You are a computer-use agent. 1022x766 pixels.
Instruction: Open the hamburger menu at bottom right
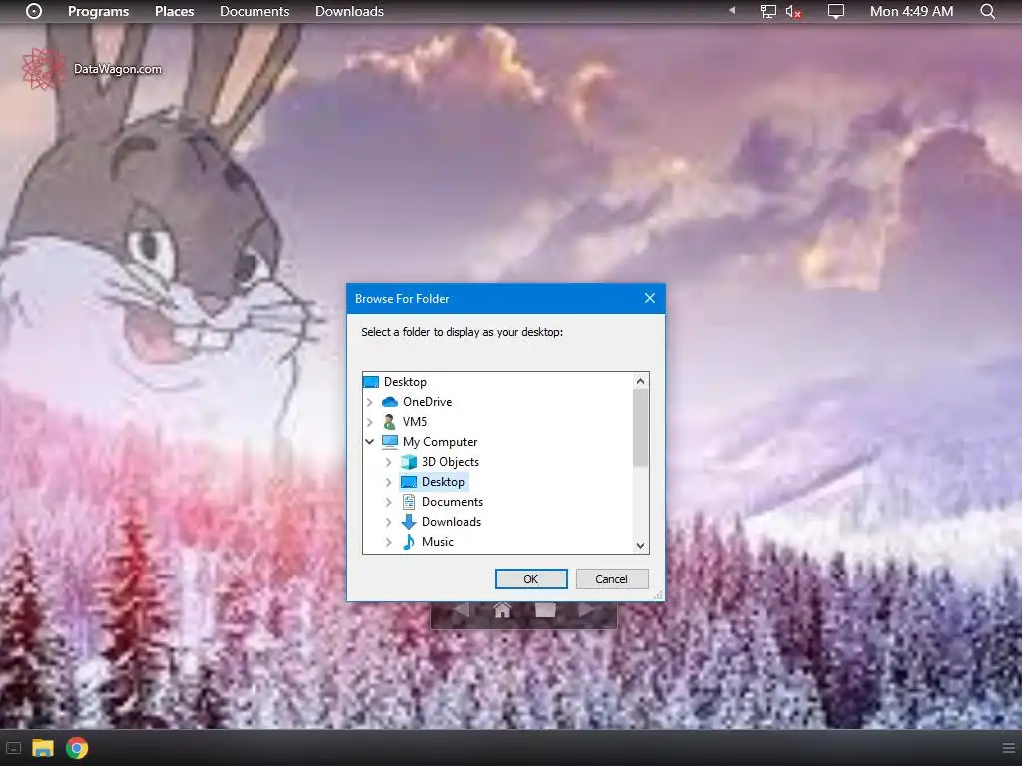1008,748
